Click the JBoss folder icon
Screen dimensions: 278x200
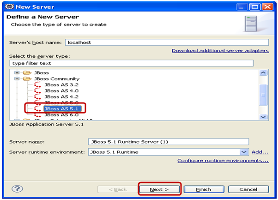point(27,73)
